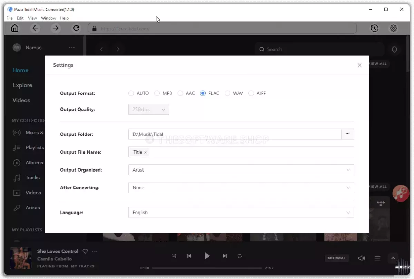Image resolution: width=414 pixels, height=279 pixels.
Task: Navigate back with the toolbar left arrow
Action: 35,28
